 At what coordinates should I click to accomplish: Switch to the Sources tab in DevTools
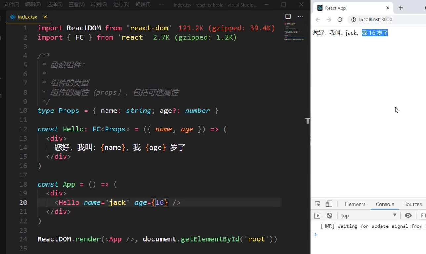point(413,204)
